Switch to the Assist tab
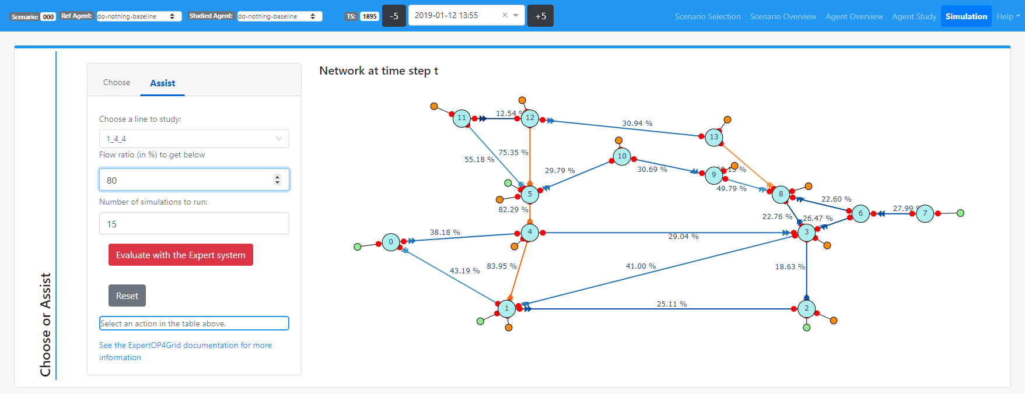Viewport: 1025px width, 394px height. (163, 83)
